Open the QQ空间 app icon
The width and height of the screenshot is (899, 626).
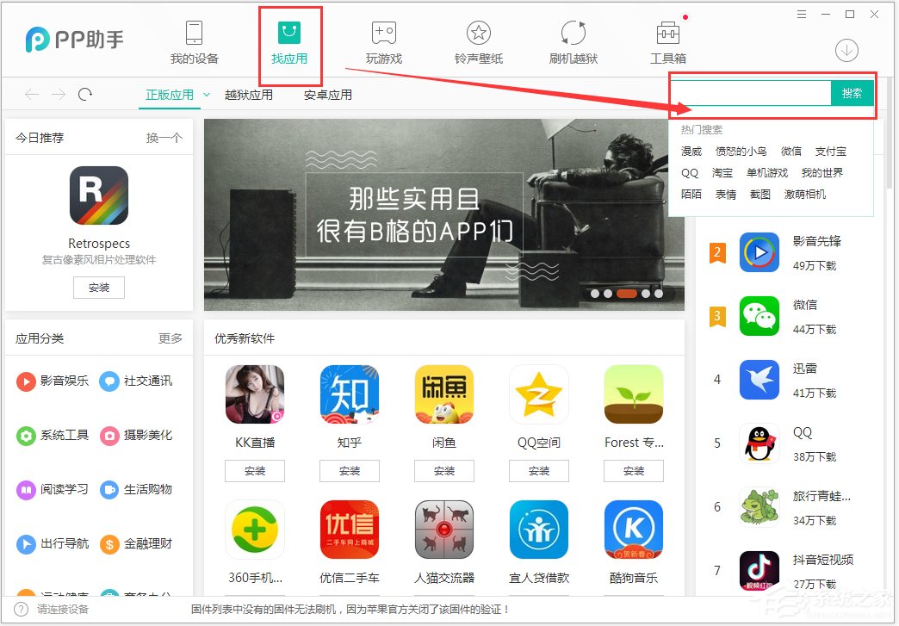(539, 394)
